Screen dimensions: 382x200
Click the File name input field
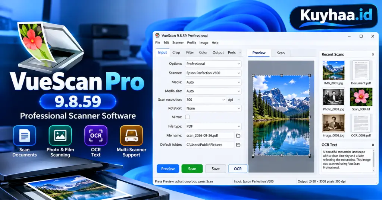pos(210,136)
